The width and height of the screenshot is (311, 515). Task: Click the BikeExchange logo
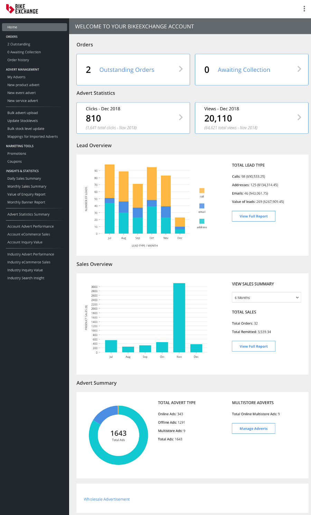point(22,9)
